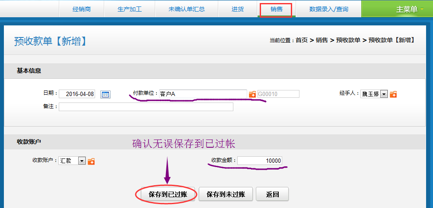Click the 返回 button

pyautogui.click(x=272, y=194)
